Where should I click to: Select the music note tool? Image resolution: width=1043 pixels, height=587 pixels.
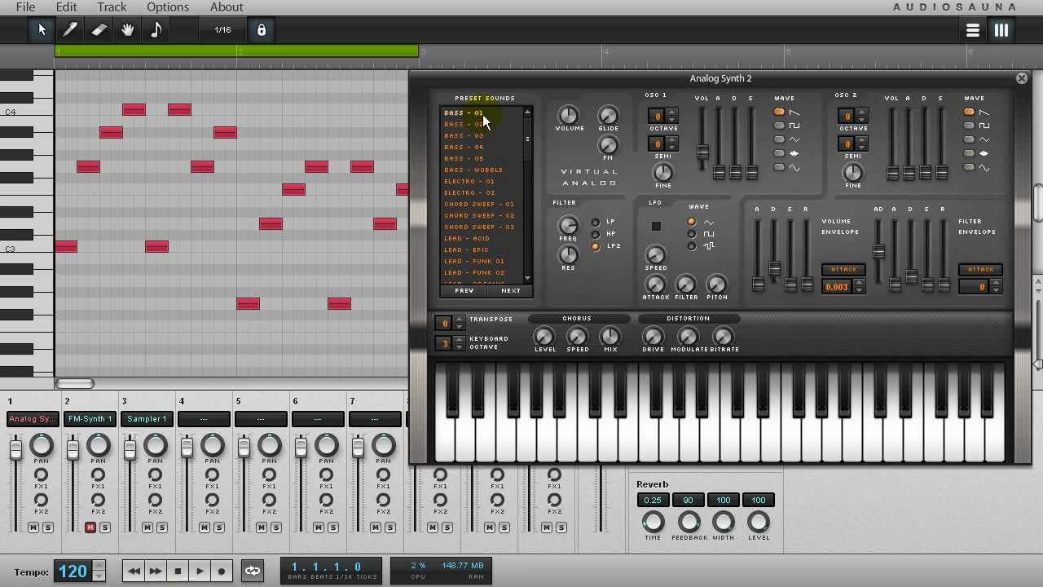(x=156, y=30)
